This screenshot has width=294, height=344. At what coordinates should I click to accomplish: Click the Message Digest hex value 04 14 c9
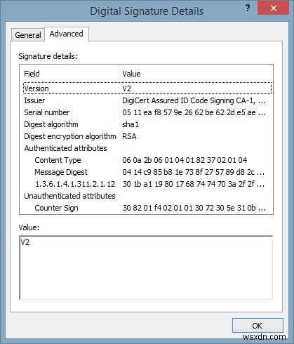click(x=193, y=172)
